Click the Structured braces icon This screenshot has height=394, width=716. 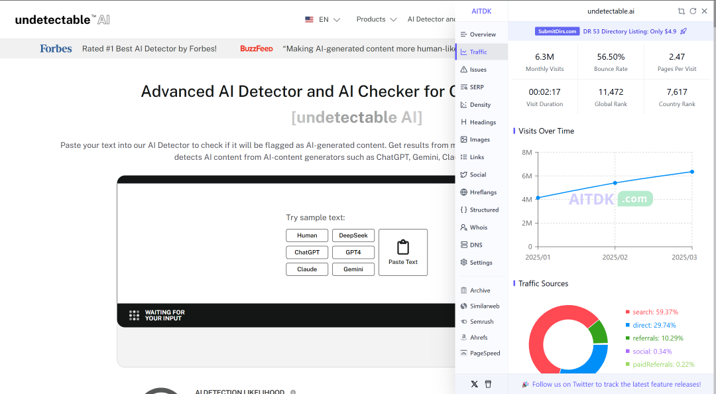tap(464, 210)
